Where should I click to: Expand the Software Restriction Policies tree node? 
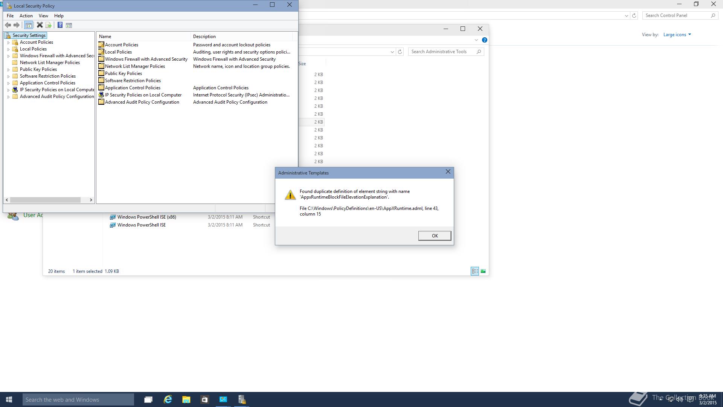pyautogui.click(x=8, y=77)
